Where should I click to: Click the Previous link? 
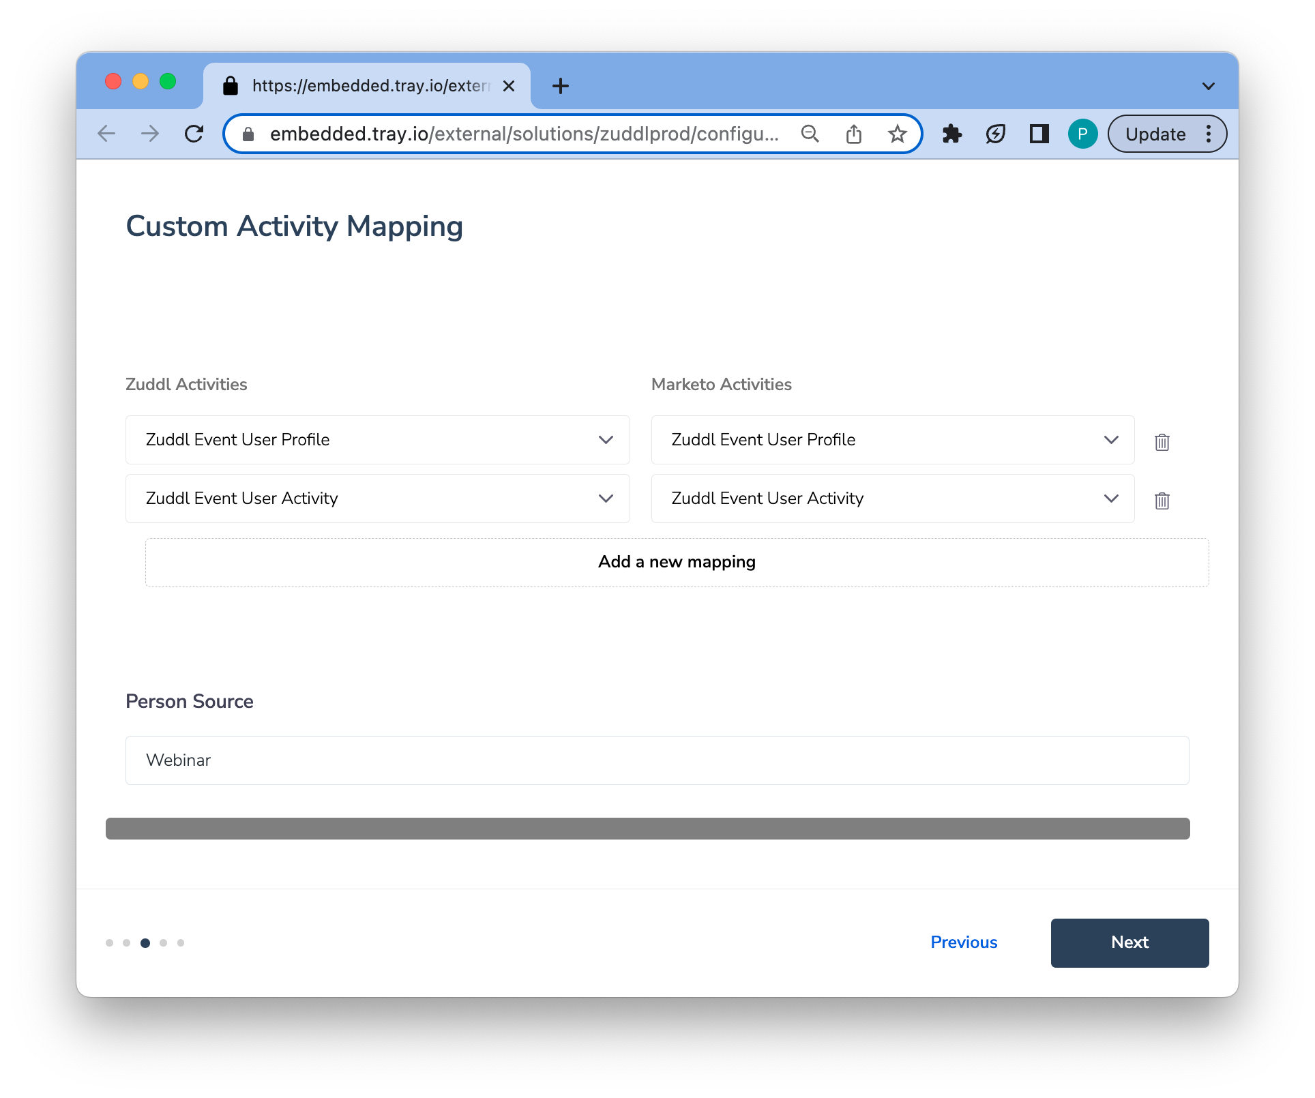click(963, 943)
